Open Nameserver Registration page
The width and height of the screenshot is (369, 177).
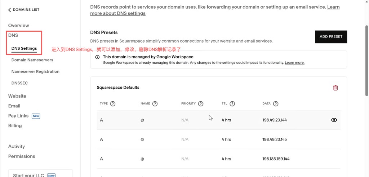pos(35,71)
